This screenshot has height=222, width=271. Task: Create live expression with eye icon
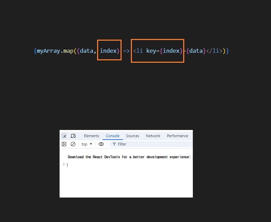pos(101,144)
